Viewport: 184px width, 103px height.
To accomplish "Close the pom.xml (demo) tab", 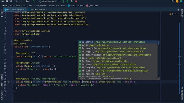I will [46, 9].
